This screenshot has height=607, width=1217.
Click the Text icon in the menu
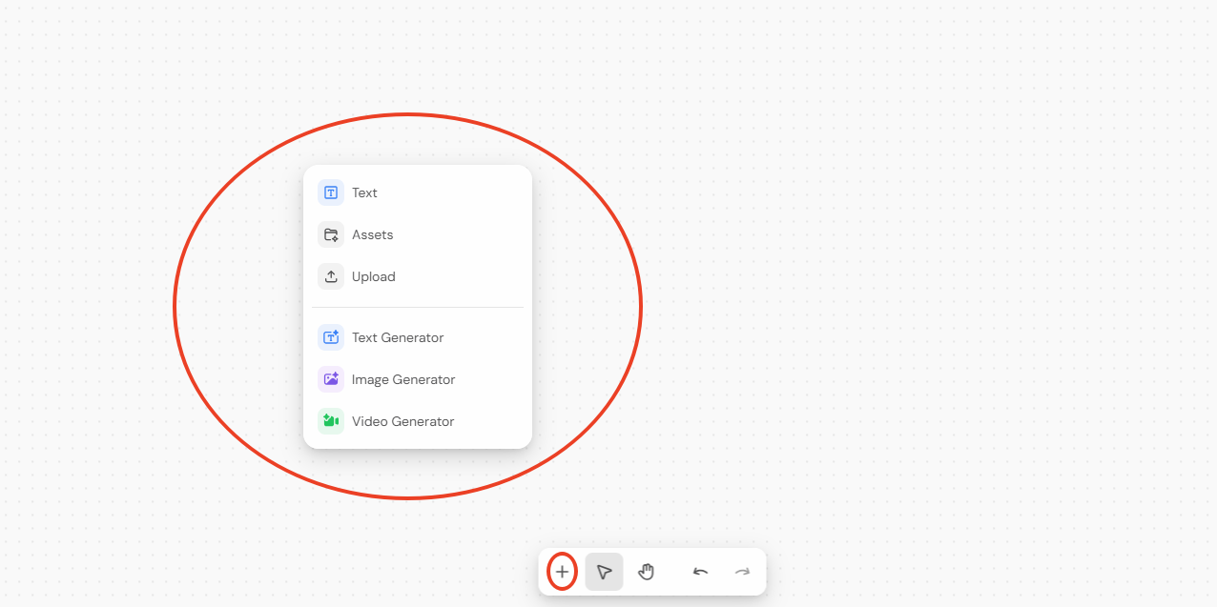pyautogui.click(x=331, y=192)
